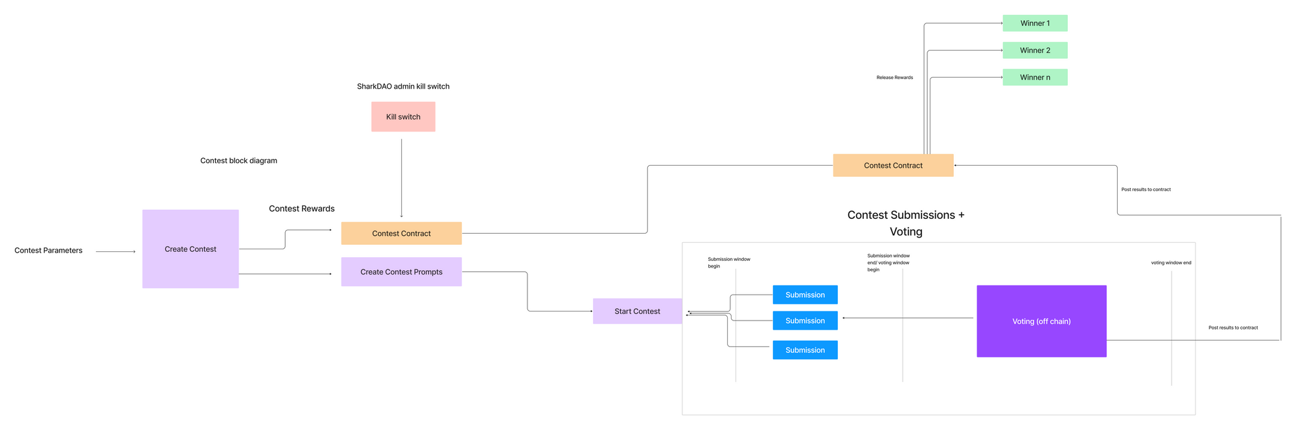1296x430 pixels.
Task: Select the pink Kill switch box
Action: pos(403,117)
